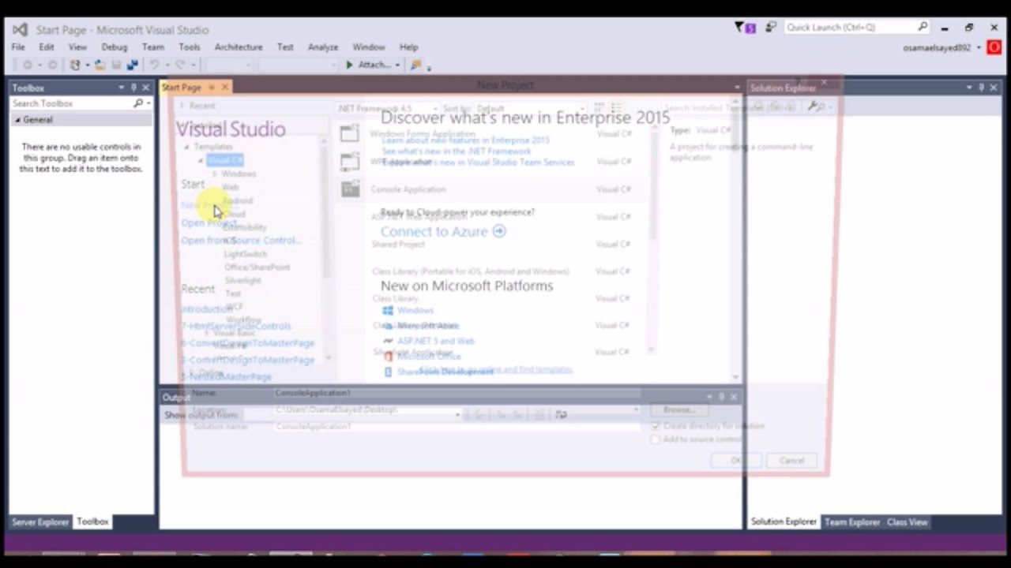Select the Solution Explorer bottom tab
The width and height of the screenshot is (1011, 568).
[784, 521]
